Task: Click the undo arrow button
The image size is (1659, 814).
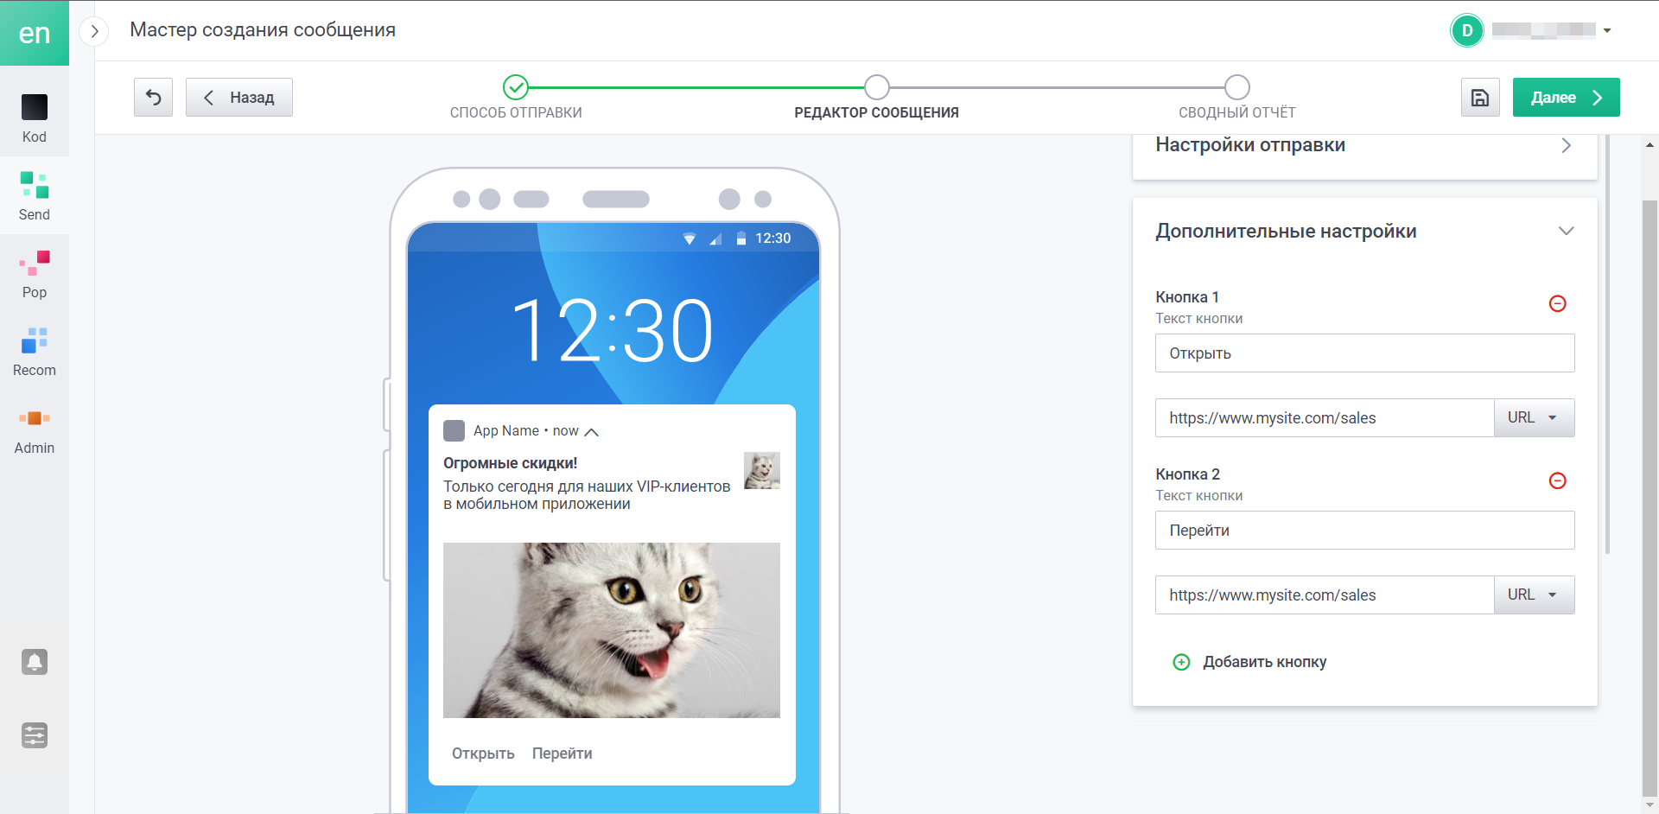Action: [153, 97]
